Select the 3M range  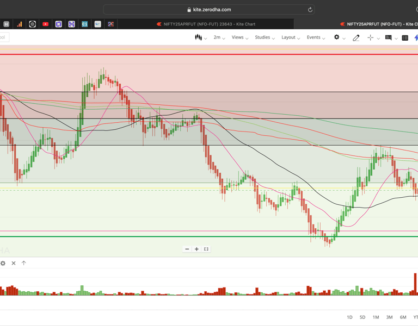tap(389, 317)
